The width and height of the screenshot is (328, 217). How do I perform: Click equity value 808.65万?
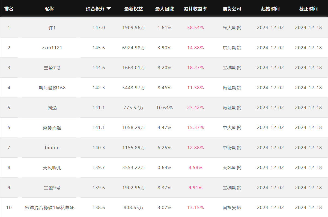pyautogui.click(x=133, y=207)
